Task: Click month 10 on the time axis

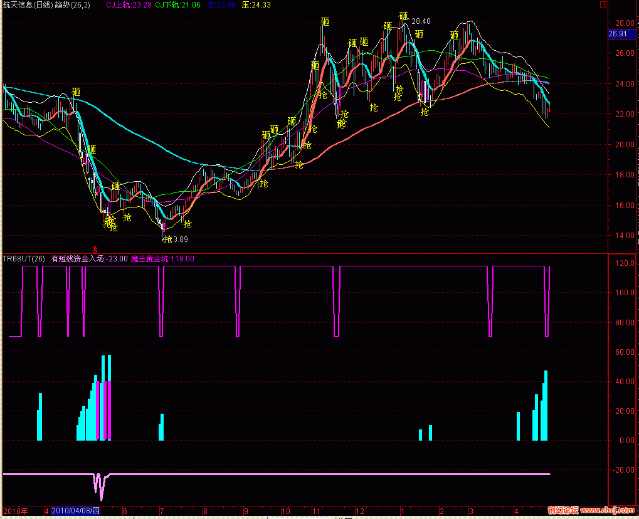Action: pyautogui.click(x=286, y=511)
